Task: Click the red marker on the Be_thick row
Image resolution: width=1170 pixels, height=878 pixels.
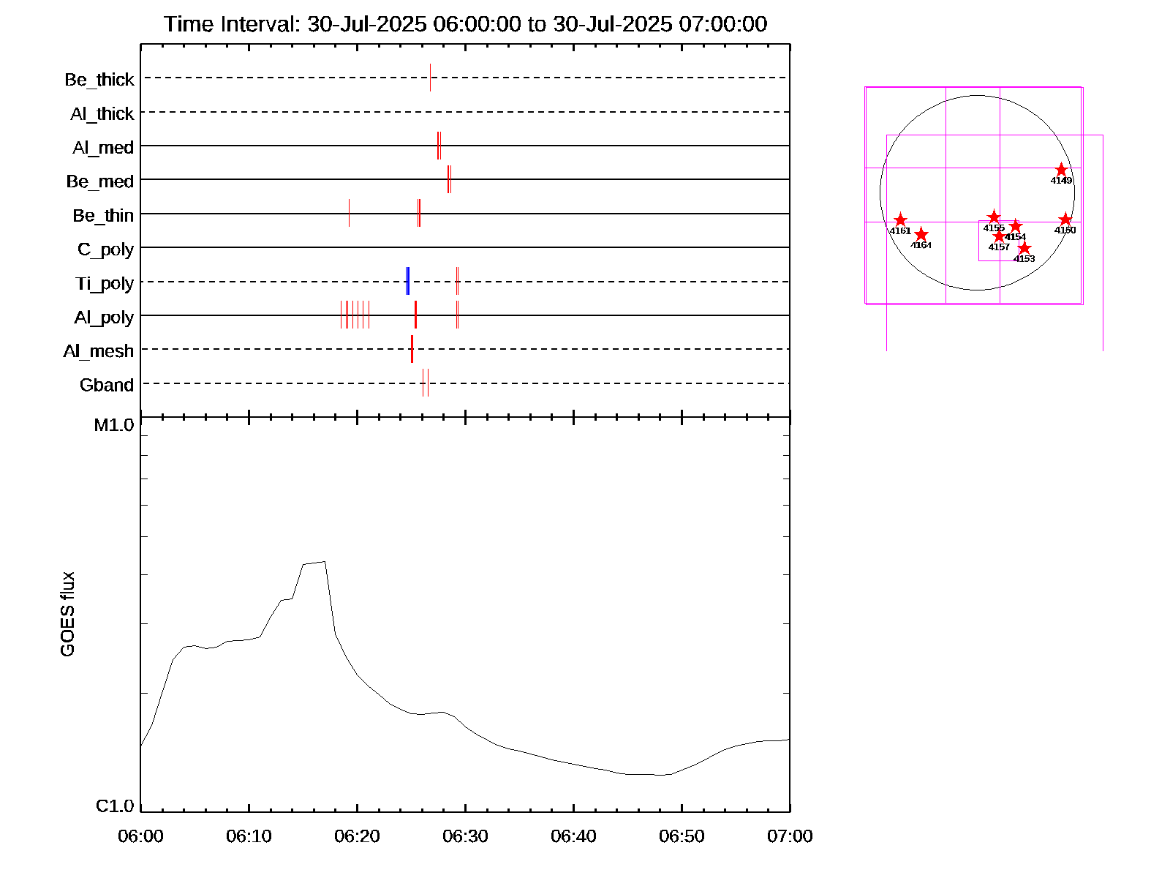Action: pyautogui.click(x=430, y=78)
